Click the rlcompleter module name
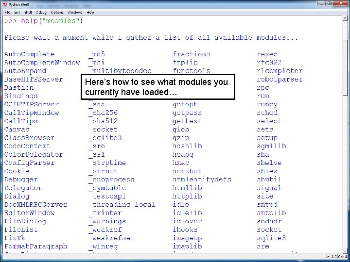Screen dimensions: 350x262 tap(280, 71)
